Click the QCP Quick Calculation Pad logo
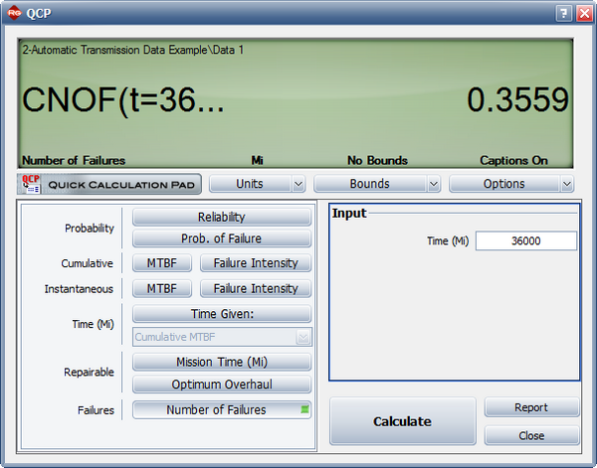The image size is (597, 468). (109, 184)
